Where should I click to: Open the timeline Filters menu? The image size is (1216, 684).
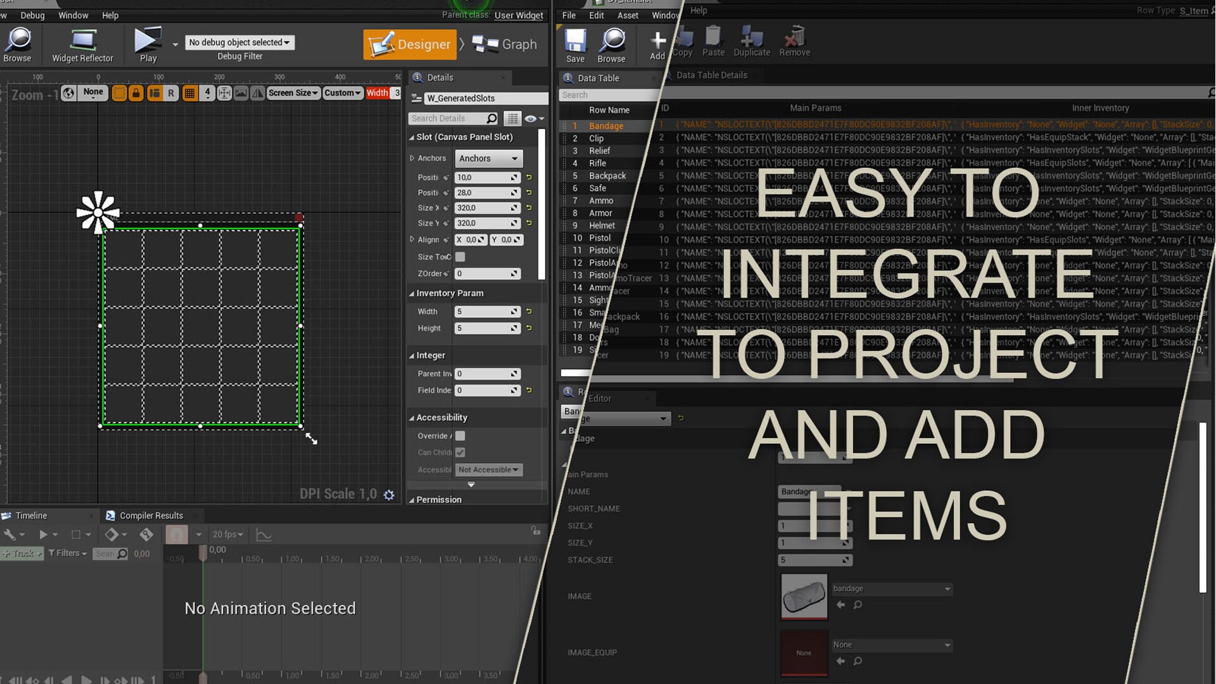pos(68,554)
